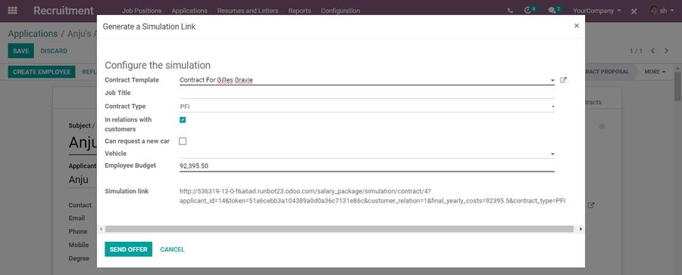Screen dimensions: 682x275
Task: Click the dialog horizontal scrollbar
Action: [x=339, y=229]
